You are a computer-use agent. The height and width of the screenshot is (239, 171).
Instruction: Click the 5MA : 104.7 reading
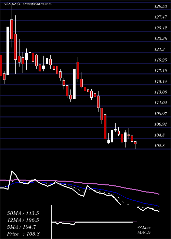pyautogui.click(x=22, y=227)
